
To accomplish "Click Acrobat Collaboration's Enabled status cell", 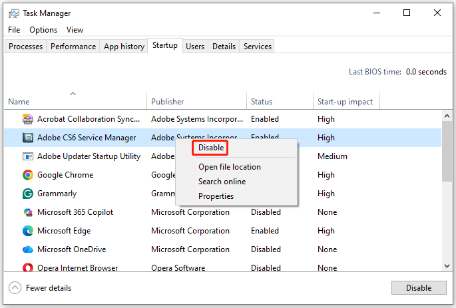I will (265, 119).
